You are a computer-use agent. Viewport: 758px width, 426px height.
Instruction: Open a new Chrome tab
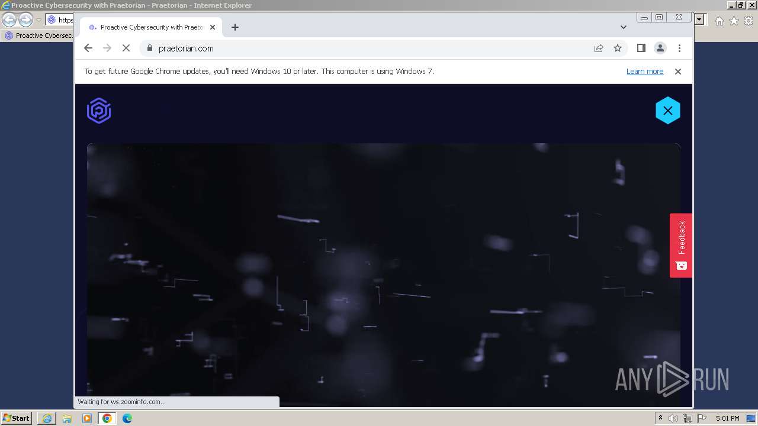pyautogui.click(x=235, y=27)
